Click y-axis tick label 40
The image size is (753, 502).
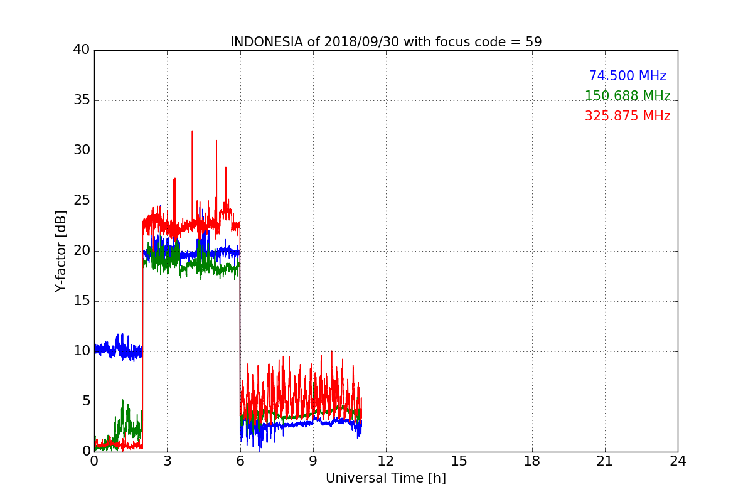click(82, 50)
